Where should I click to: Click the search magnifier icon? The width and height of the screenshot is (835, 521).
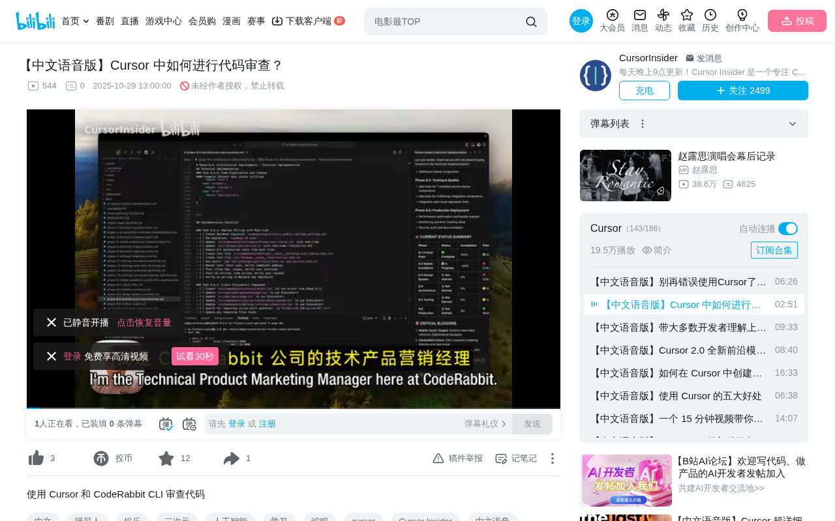(x=531, y=21)
